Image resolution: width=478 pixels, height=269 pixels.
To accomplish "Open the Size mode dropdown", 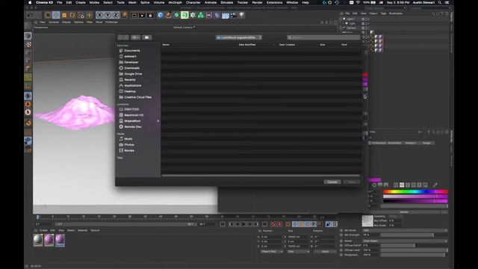I will [x=298, y=252].
